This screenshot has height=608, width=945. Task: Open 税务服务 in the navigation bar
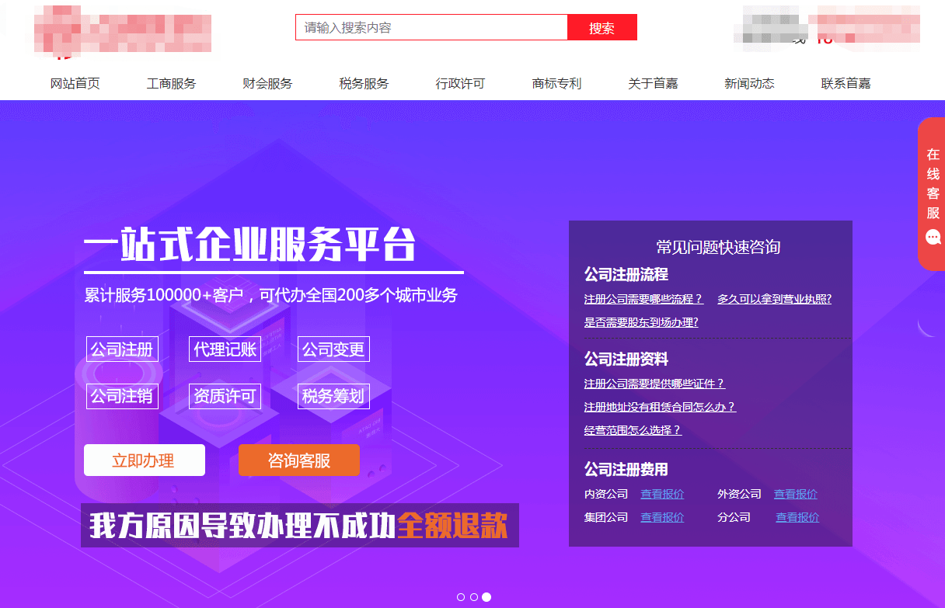[364, 84]
